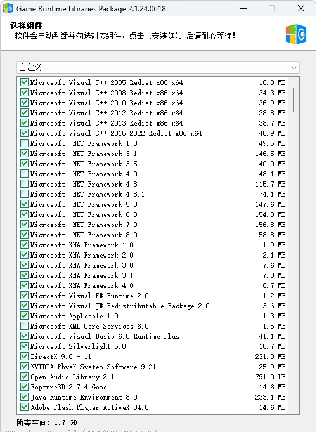Viewport: 322px width, 432px height.
Task: Click the '791.0 KB' size value
Action: (270, 377)
